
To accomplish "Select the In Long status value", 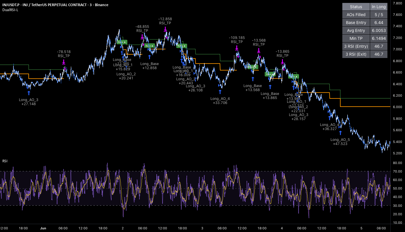I will coord(379,7).
